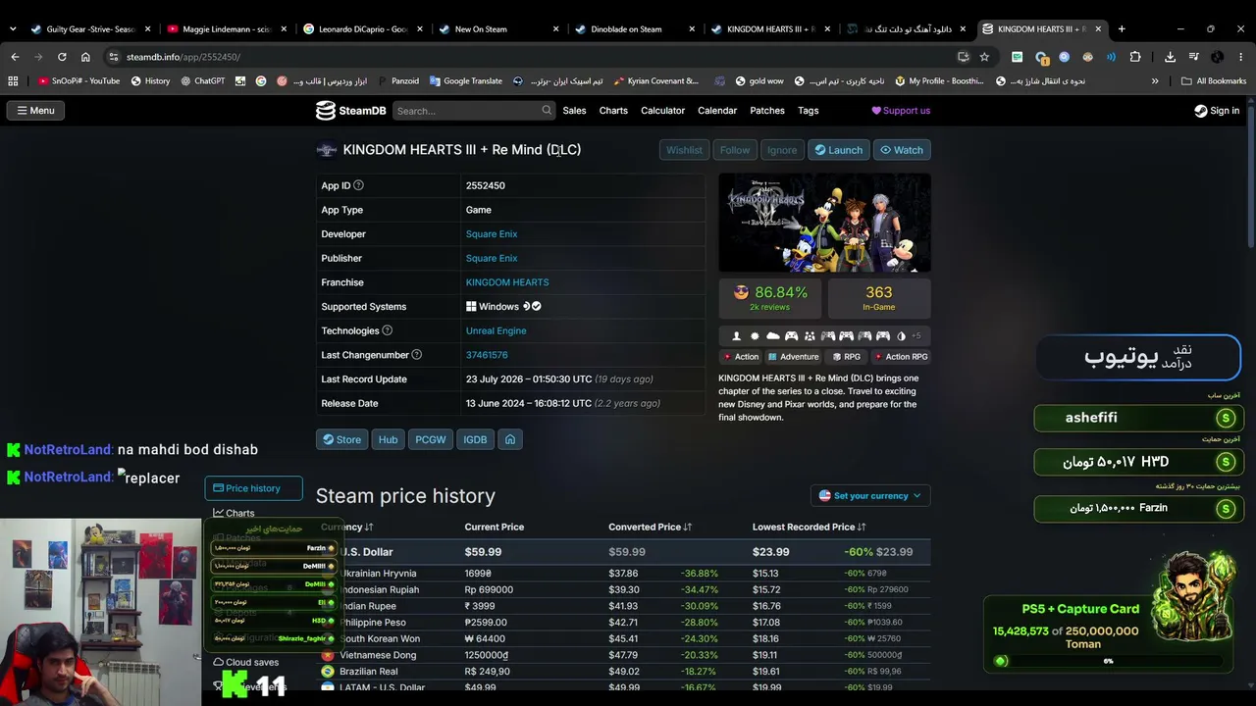Click the Wishlist button

coord(684,150)
